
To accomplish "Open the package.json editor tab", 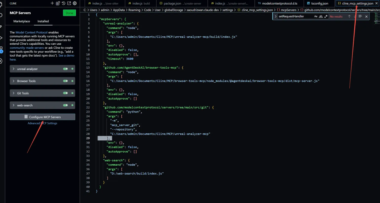I will (x=182, y=4).
